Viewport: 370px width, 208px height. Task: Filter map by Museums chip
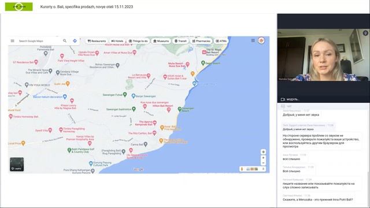tap(161, 41)
